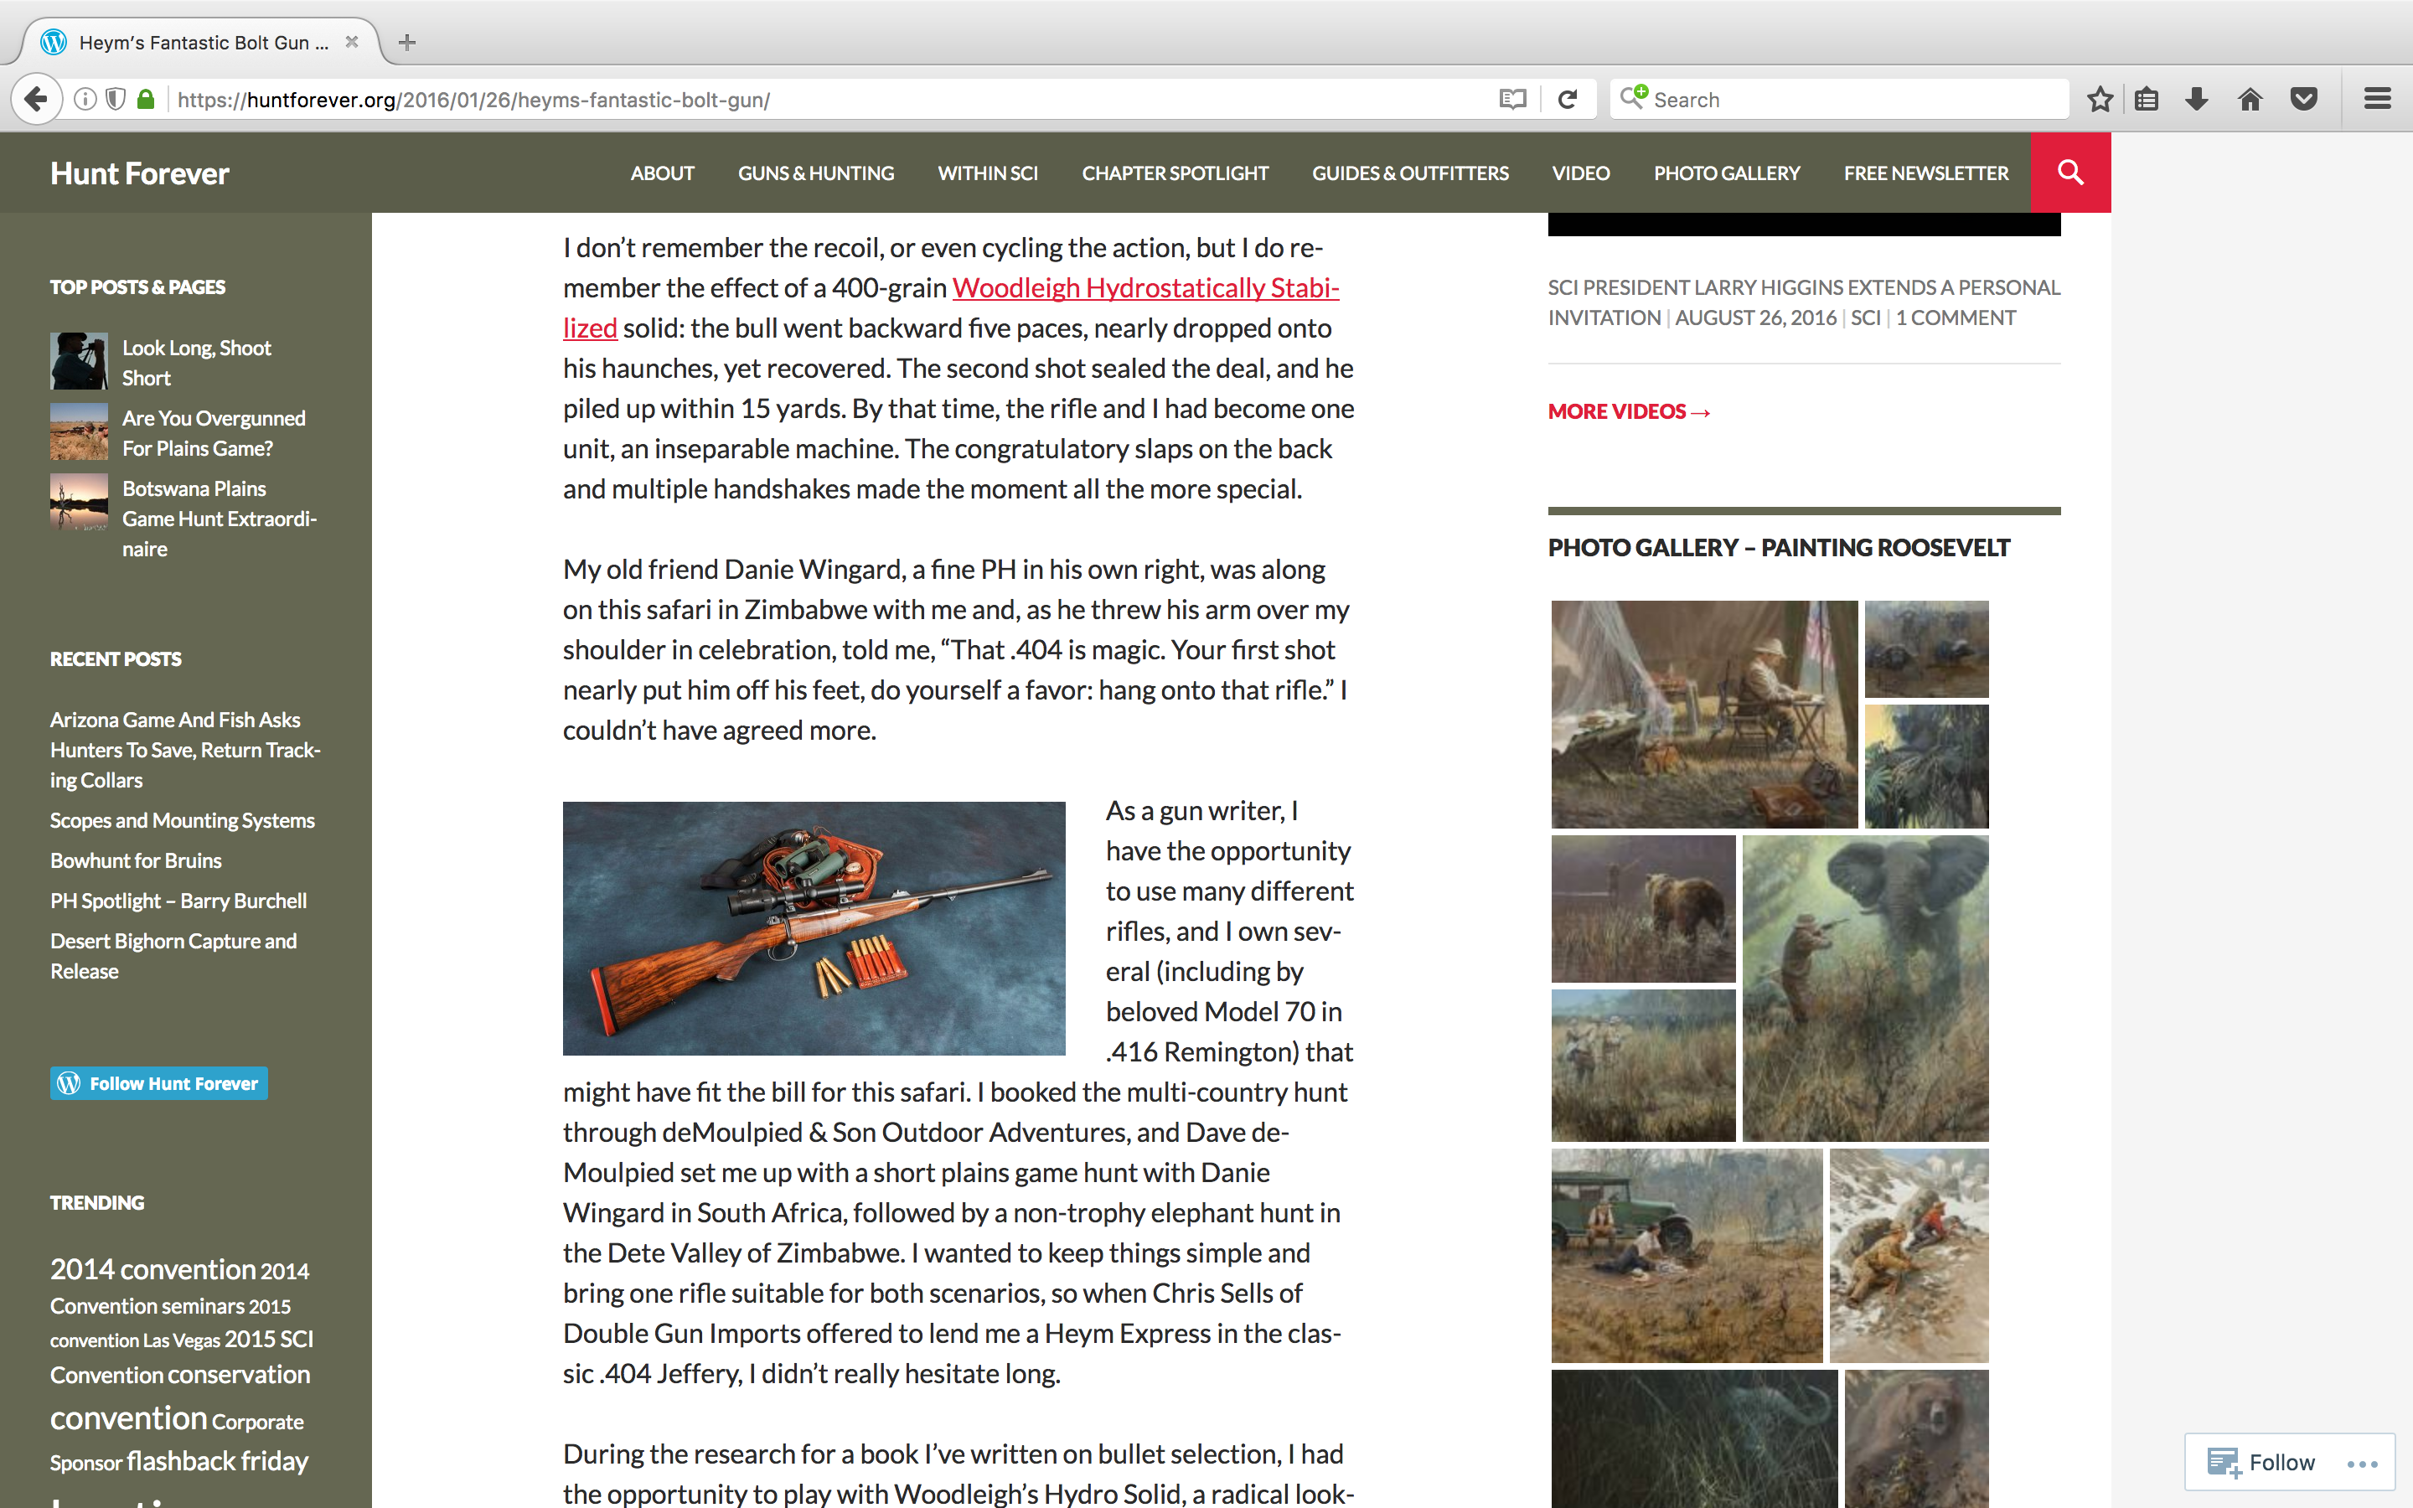
Task: Open the elephant charging hunter painting
Action: click(1864, 989)
